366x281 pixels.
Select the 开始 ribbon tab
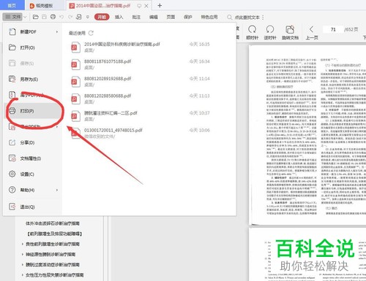coord(102,17)
